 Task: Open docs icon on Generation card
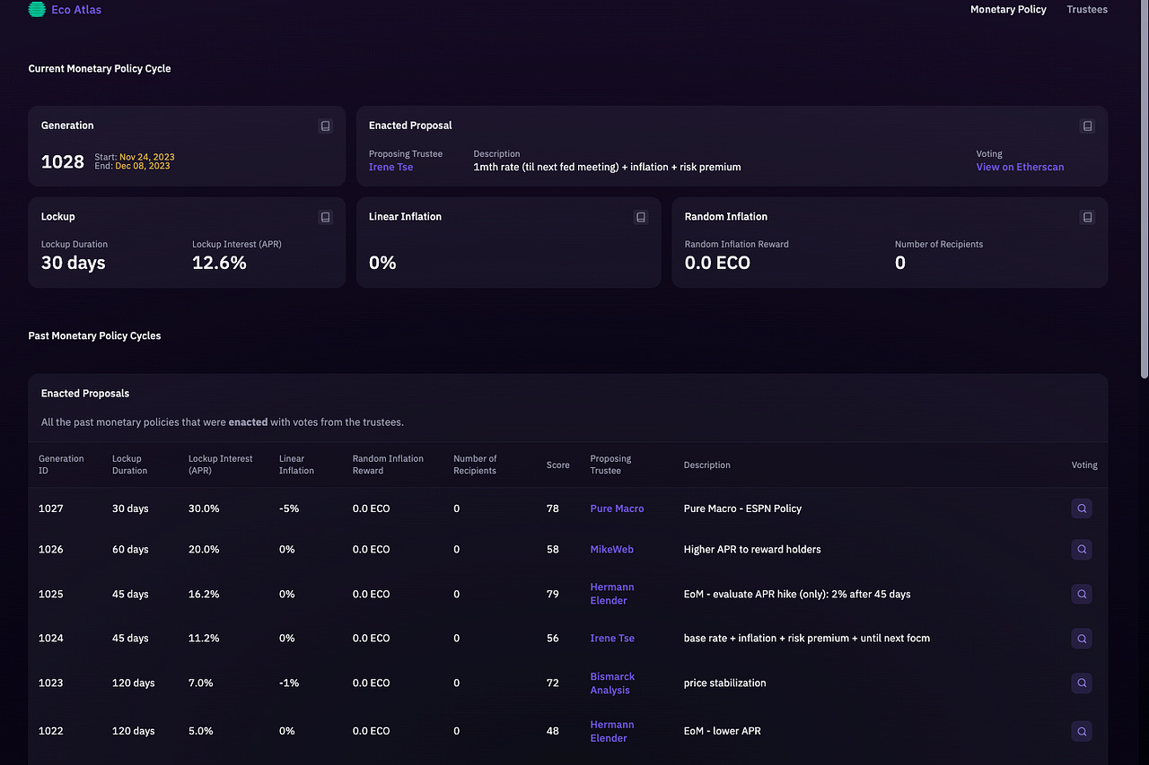click(326, 126)
